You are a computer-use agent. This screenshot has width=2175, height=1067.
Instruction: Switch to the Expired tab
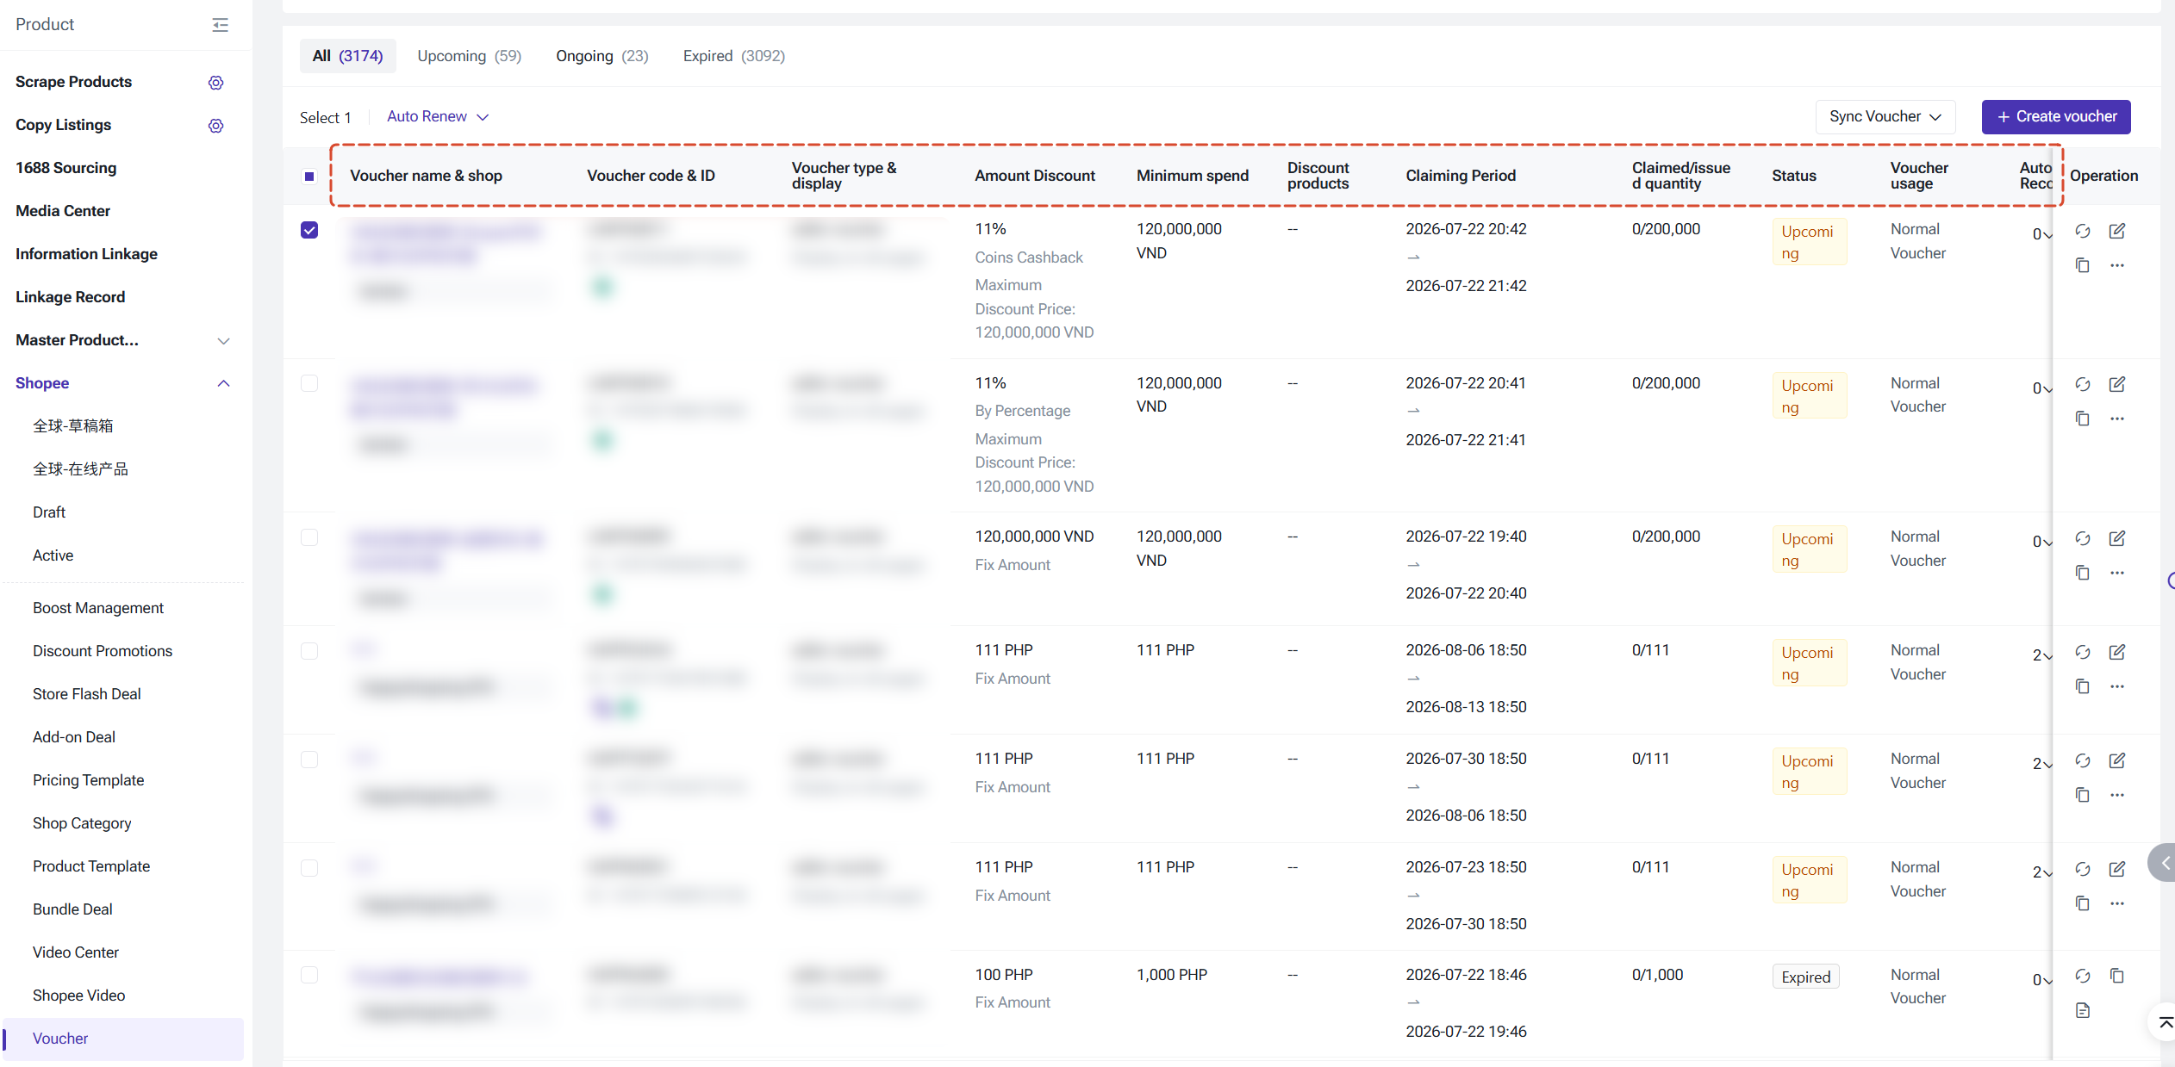(734, 56)
